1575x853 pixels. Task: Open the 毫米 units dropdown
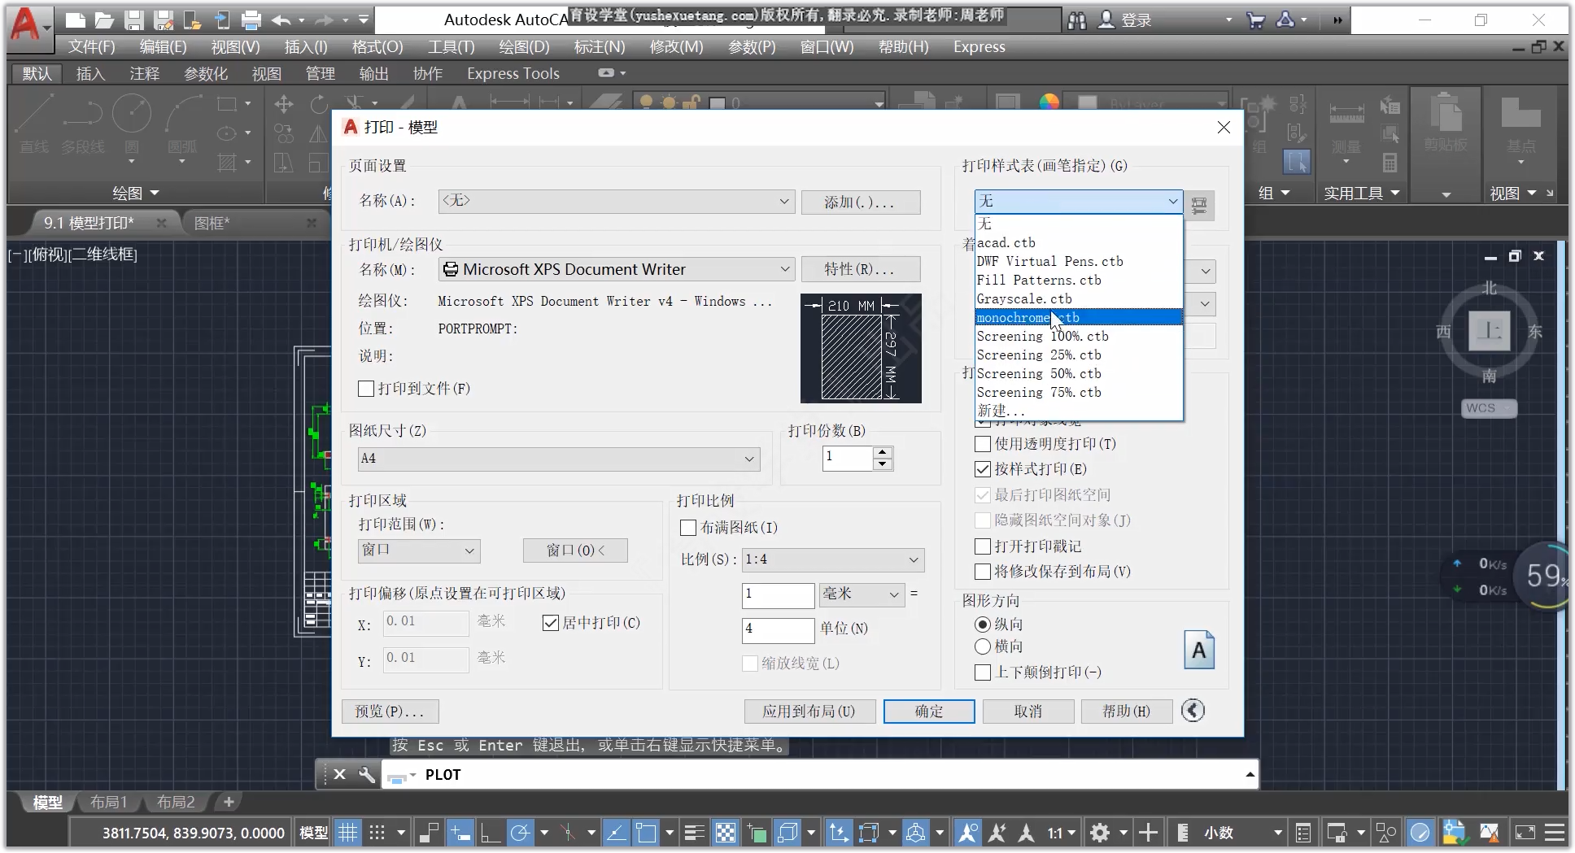tap(862, 594)
